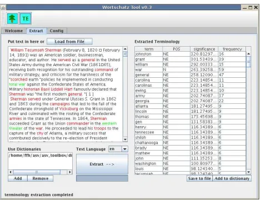Select the 'atlanta' term row
This screenshot has height=200, width=261.
click(x=190, y=106)
